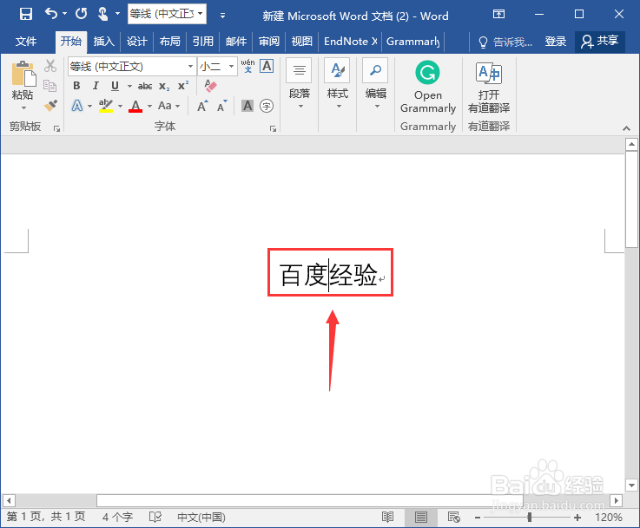Increase font size with grow A
Viewport: 640px width, 528px height.
pos(202,106)
